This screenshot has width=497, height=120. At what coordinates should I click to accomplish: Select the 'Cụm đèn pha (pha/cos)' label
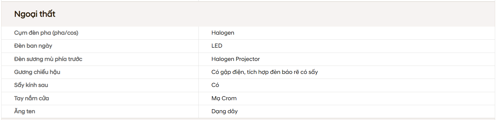tap(46, 33)
